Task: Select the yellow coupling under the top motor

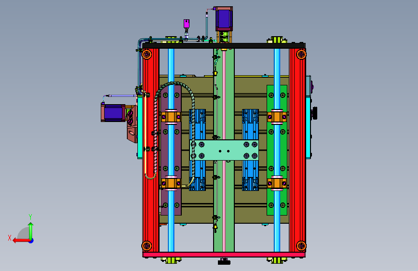Action: (x=224, y=37)
